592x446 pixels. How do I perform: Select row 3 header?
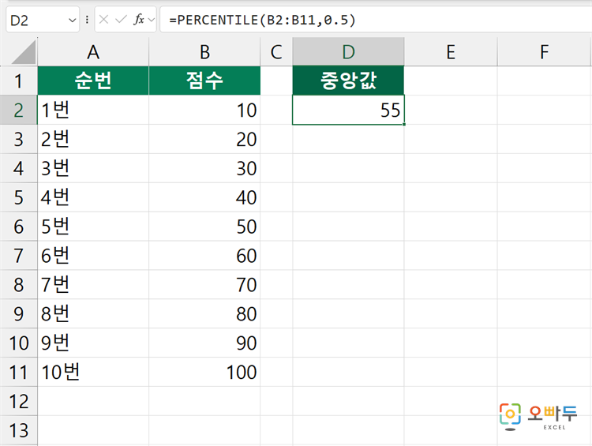18,139
